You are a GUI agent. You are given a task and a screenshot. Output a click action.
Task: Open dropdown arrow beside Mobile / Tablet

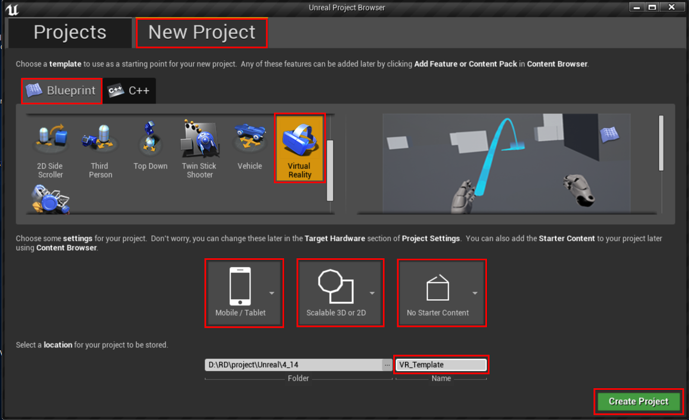click(272, 293)
